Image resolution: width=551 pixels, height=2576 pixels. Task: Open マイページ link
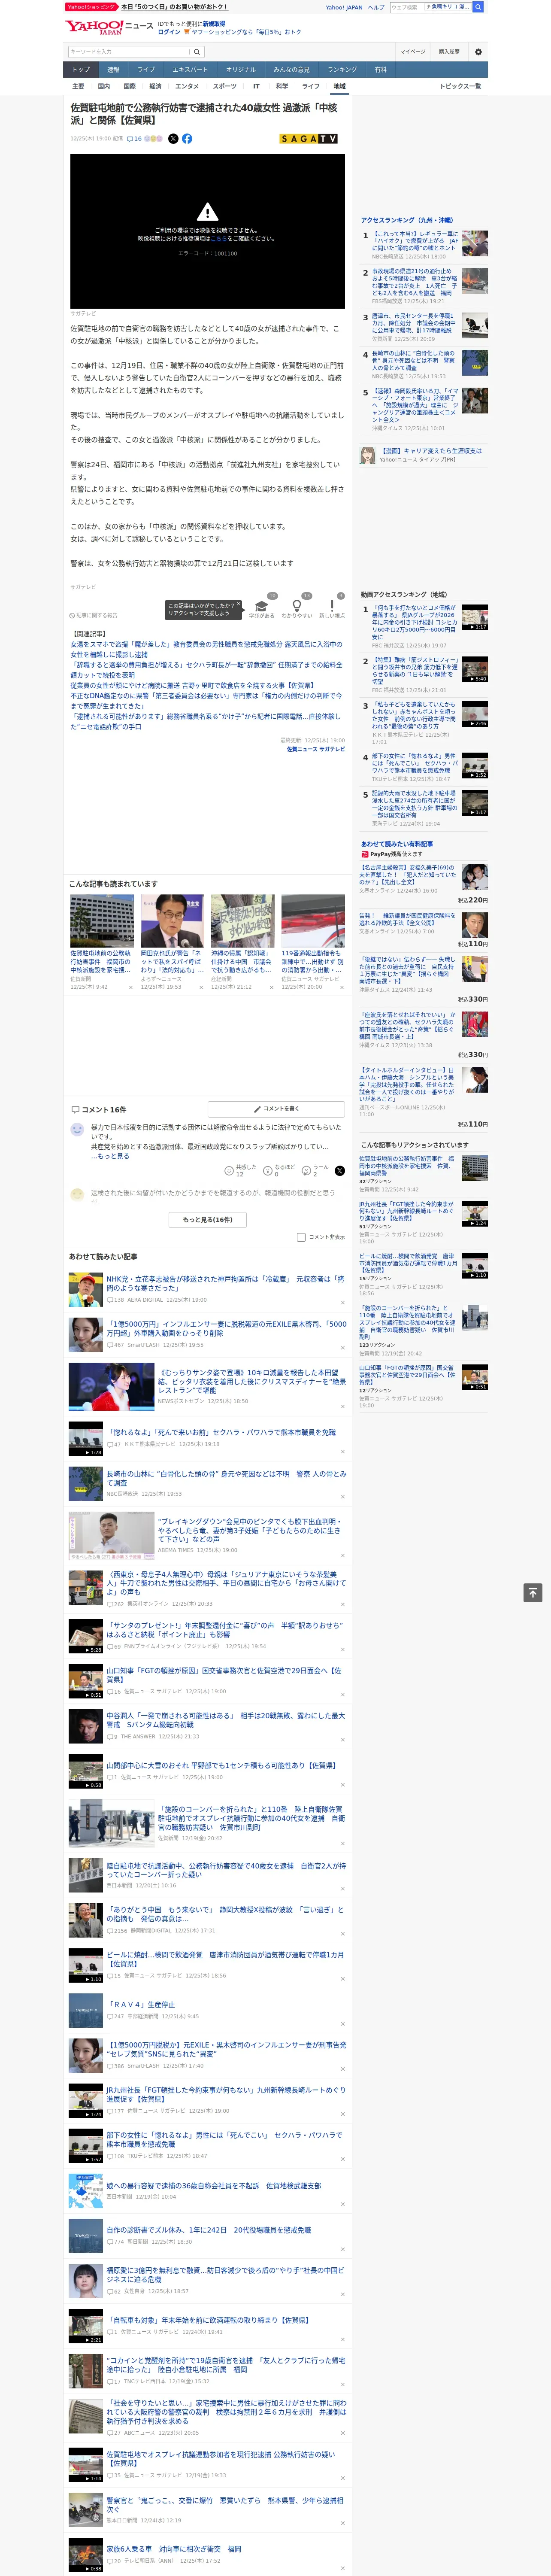[x=413, y=52]
